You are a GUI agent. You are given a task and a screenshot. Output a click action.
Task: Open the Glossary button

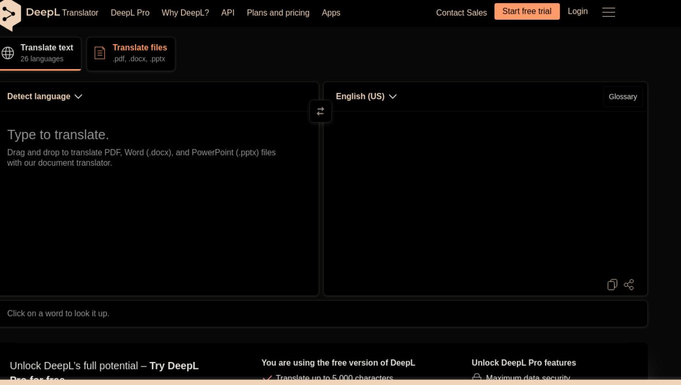click(622, 97)
